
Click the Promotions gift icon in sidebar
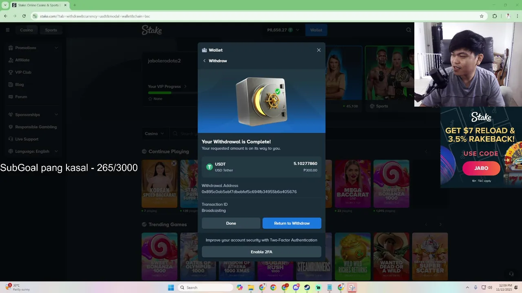pos(10,48)
